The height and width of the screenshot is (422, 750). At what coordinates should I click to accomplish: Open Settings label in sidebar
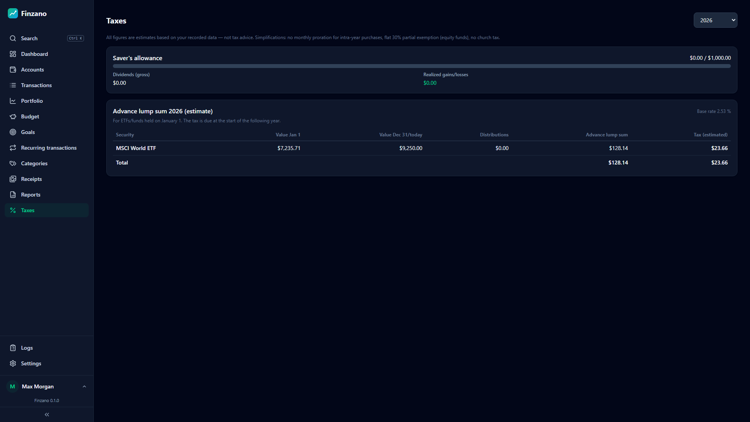pyautogui.click(x=31, y=363)
